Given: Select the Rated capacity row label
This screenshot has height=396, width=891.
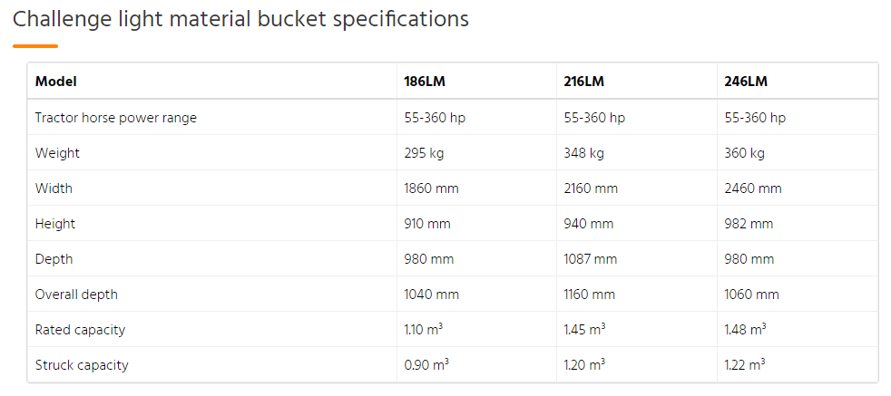Looking at the screenshot, I should (80, 330).
